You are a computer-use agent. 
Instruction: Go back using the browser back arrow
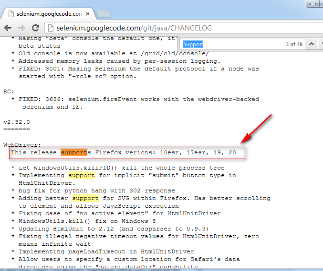click(x=8, y=28)
